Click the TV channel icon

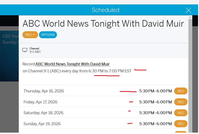tap(25, 50)
